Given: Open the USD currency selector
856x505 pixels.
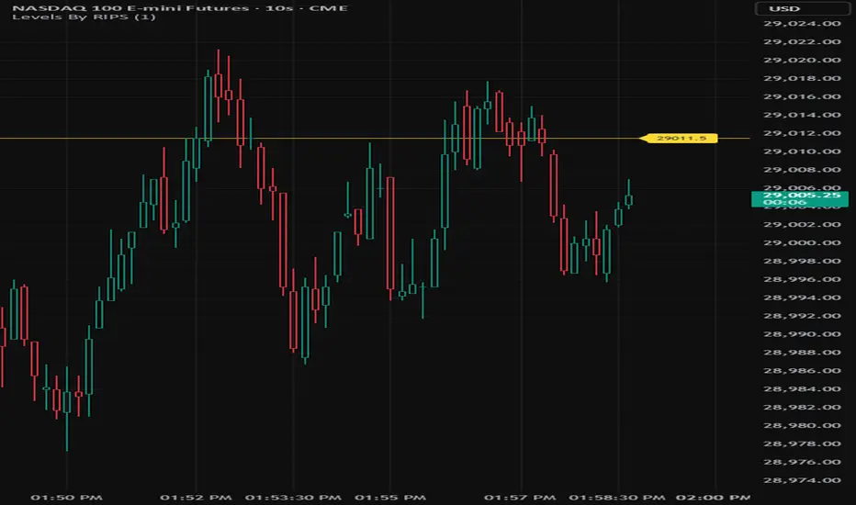Looking at the screenshot, I should point(802,8).
